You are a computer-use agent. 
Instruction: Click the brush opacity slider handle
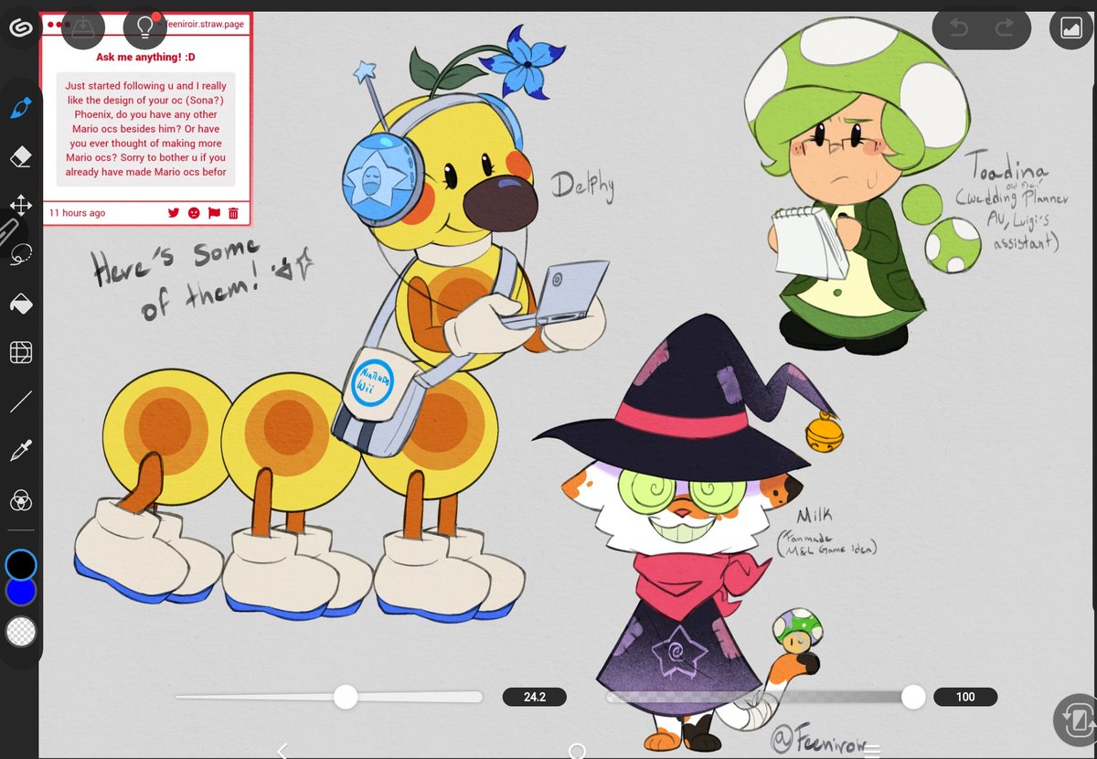coord(913,697)
